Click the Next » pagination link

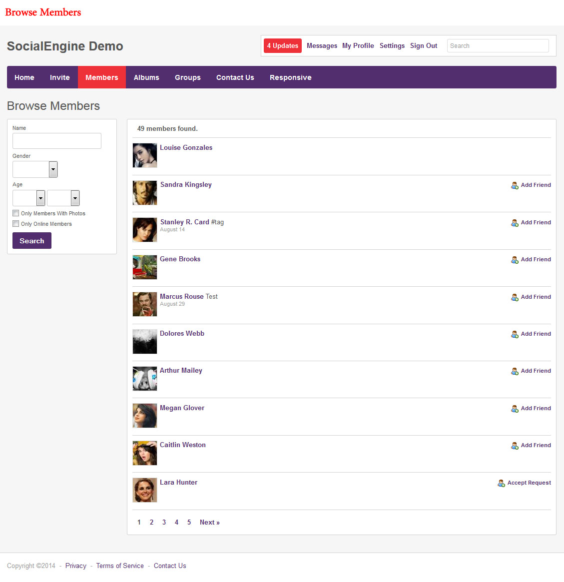tap(210, 523)
